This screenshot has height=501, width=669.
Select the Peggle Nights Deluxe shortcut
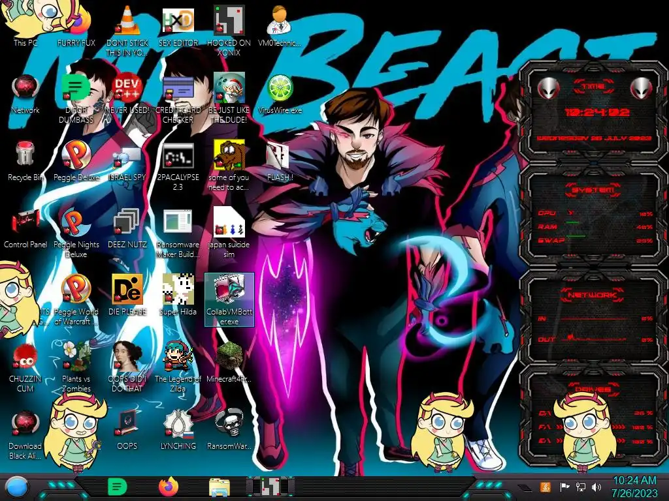[x=76, y=234]
